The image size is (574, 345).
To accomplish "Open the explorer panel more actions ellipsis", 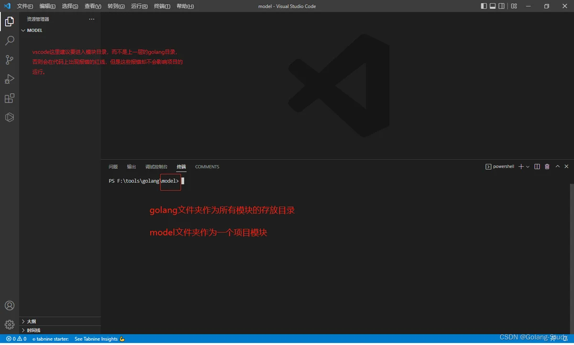I will pyautogui.click(x=92, y=19).
